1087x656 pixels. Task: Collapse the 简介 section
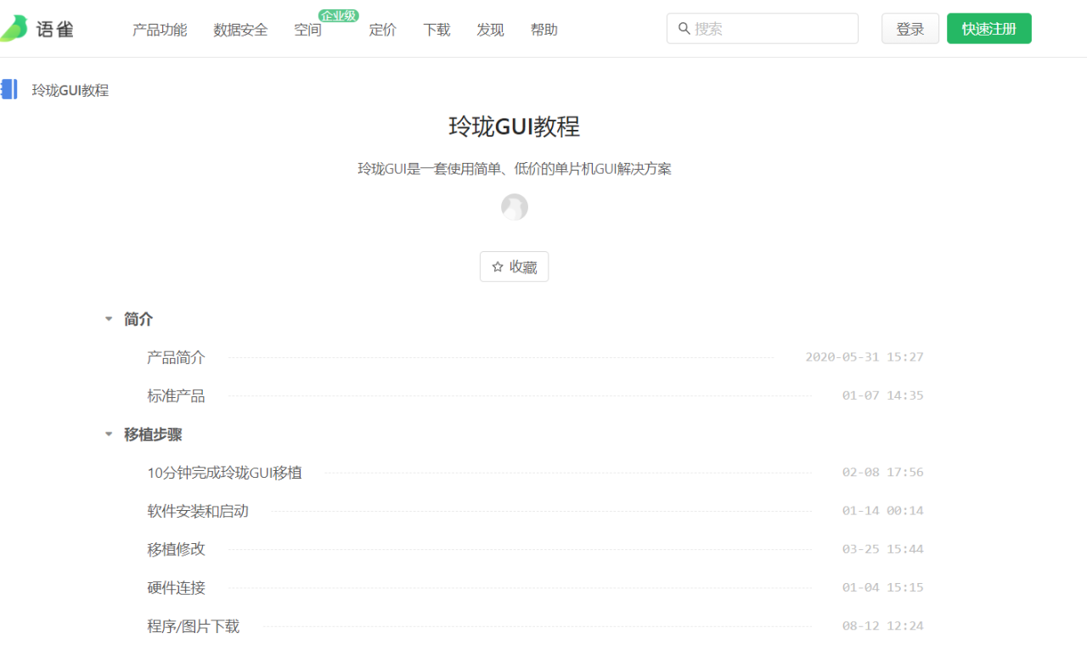109,320
